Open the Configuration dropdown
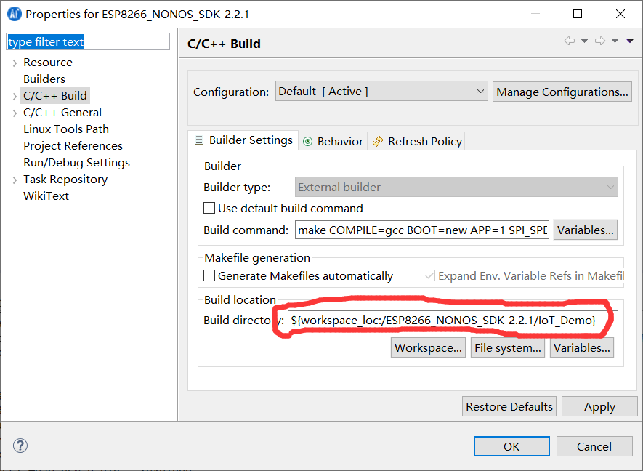643x471 pixels. click(479, 91)
